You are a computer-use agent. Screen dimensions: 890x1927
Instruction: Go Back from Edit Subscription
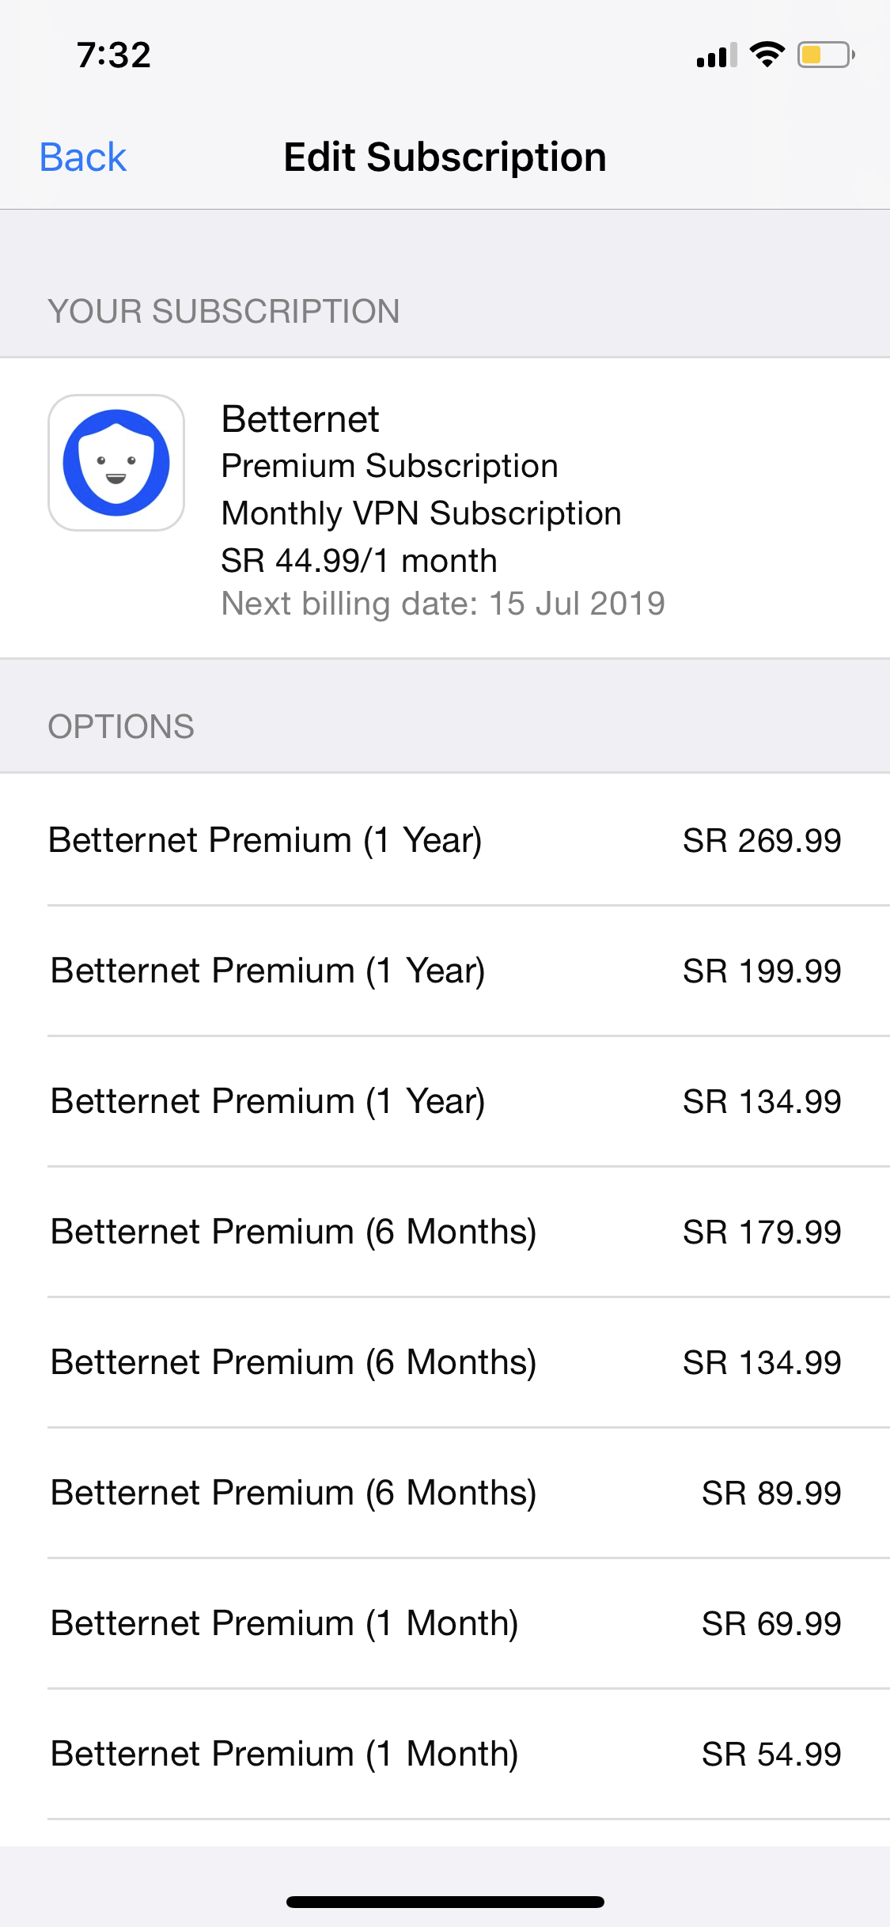click(83, 157)
